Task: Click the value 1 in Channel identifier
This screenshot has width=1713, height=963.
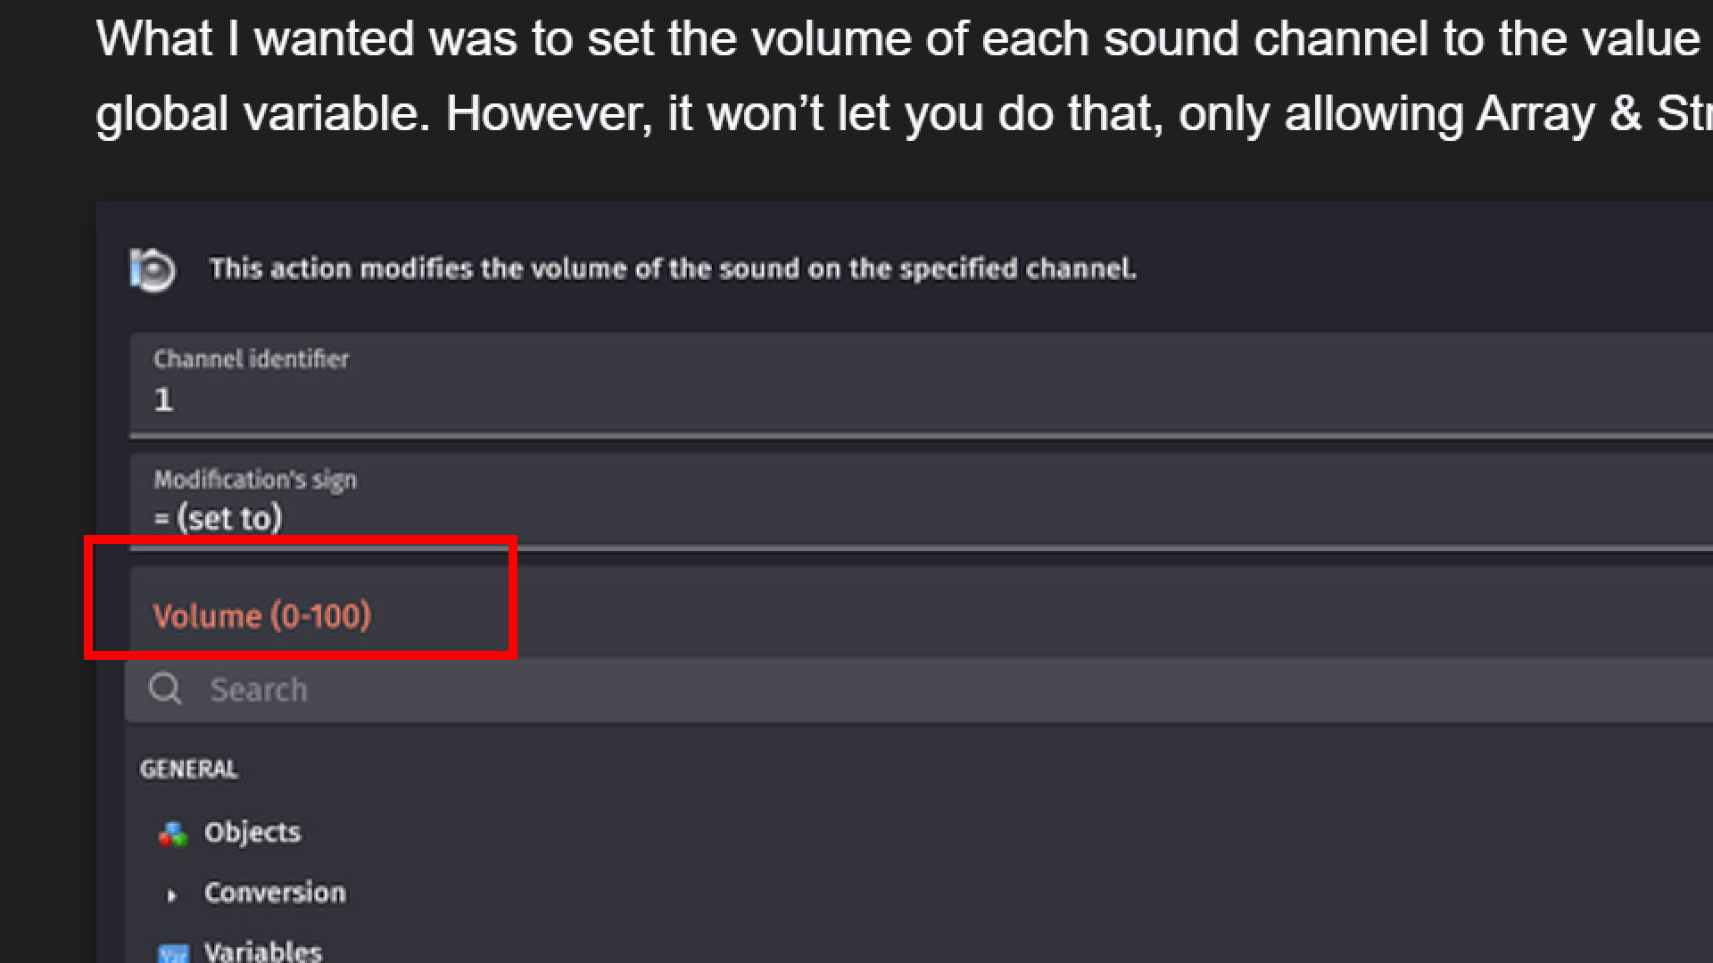Action: coord(163,400)
